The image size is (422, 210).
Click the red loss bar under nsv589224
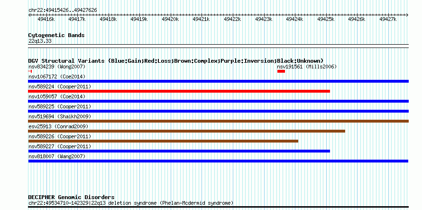tap(179, 91)
